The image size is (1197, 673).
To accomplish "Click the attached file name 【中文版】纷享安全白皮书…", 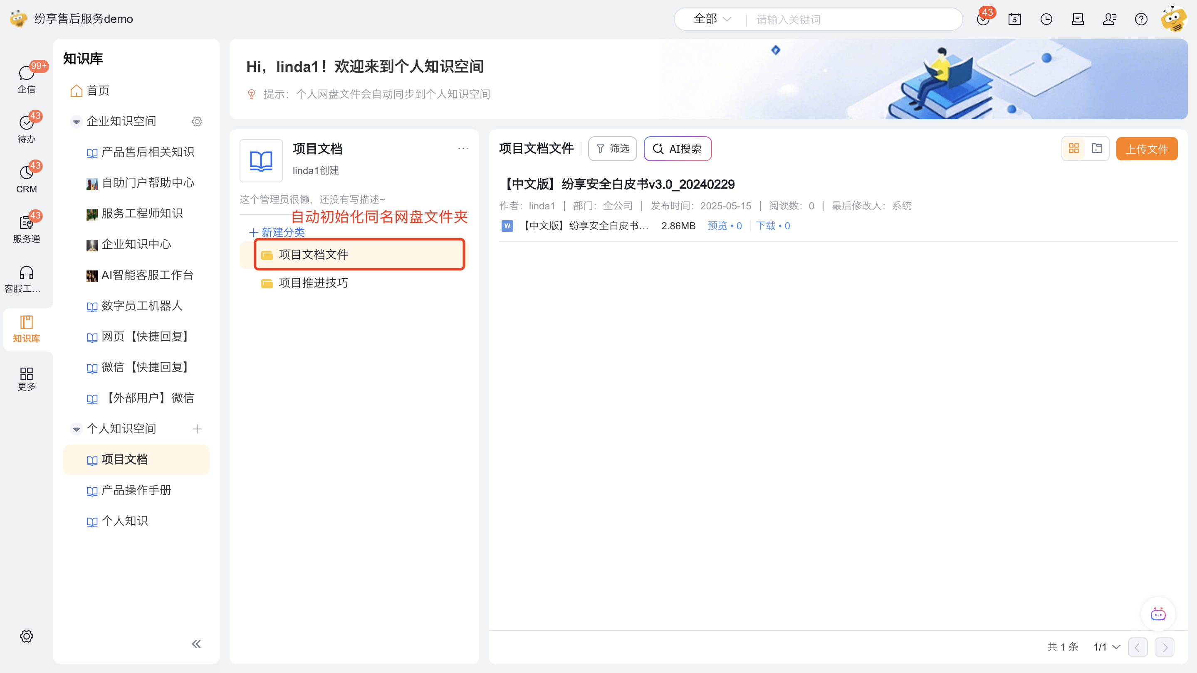I will coord(584,226).
